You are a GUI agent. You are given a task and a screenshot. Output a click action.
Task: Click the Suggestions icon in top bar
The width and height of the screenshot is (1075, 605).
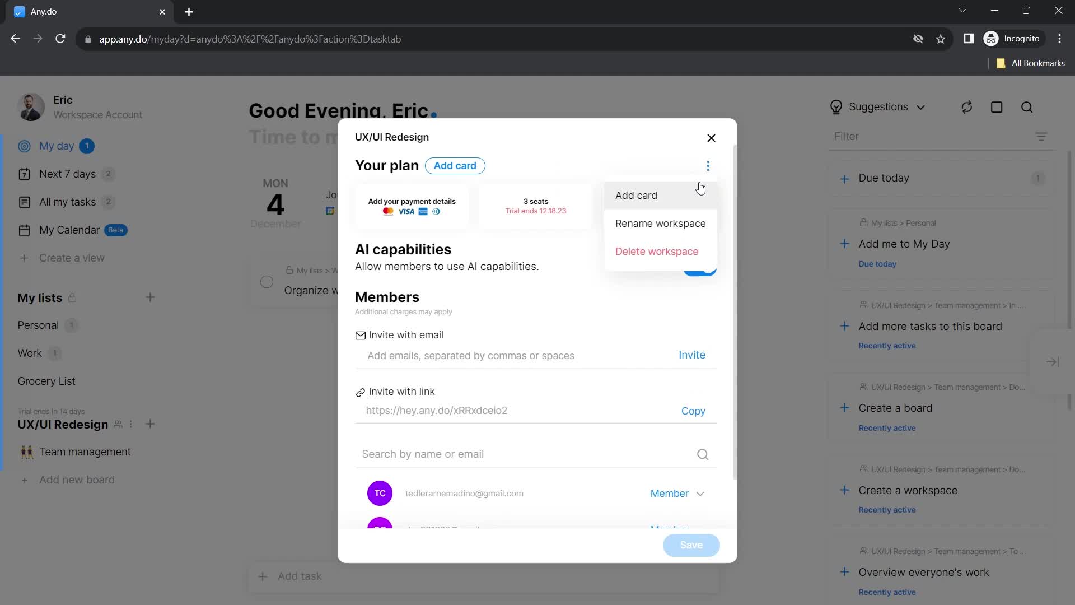836,106
